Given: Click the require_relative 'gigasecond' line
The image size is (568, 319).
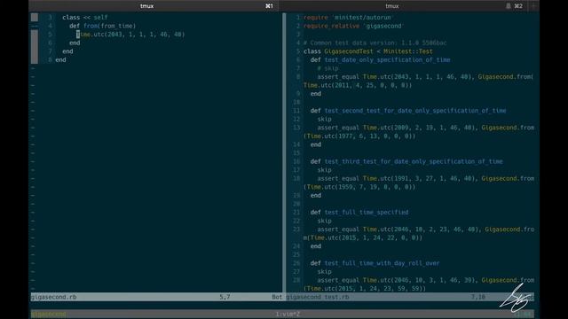Looking at the screenshot, I should coord(353,26).
